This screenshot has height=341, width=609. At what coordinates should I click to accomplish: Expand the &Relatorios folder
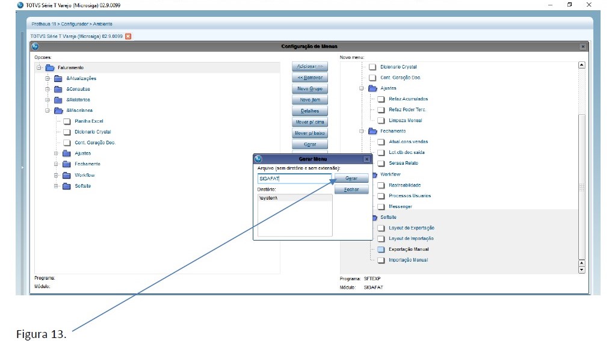point(48,100)
